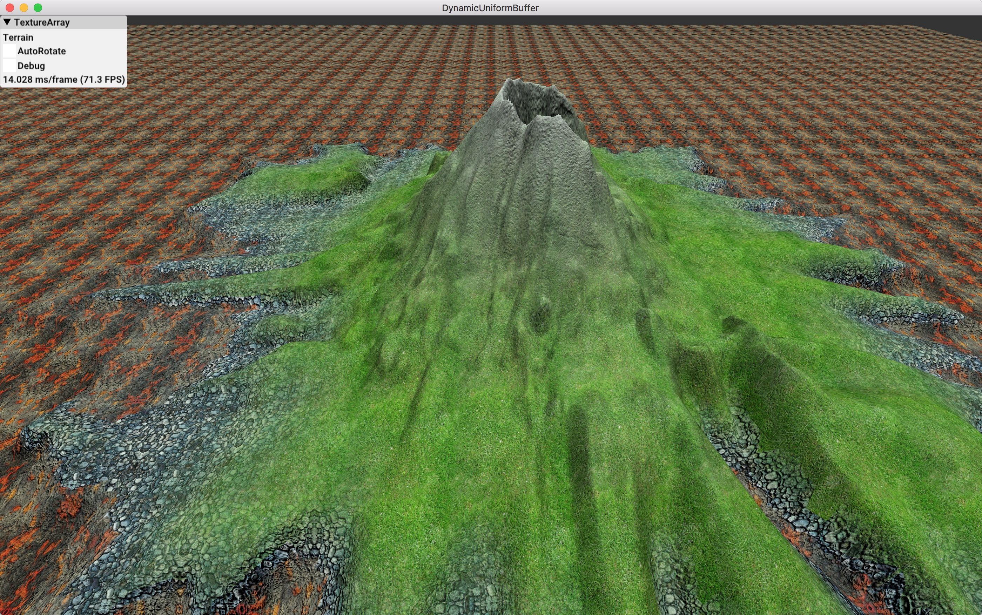Maximize window with green button
982x615 pixels.
coord(38,8)
